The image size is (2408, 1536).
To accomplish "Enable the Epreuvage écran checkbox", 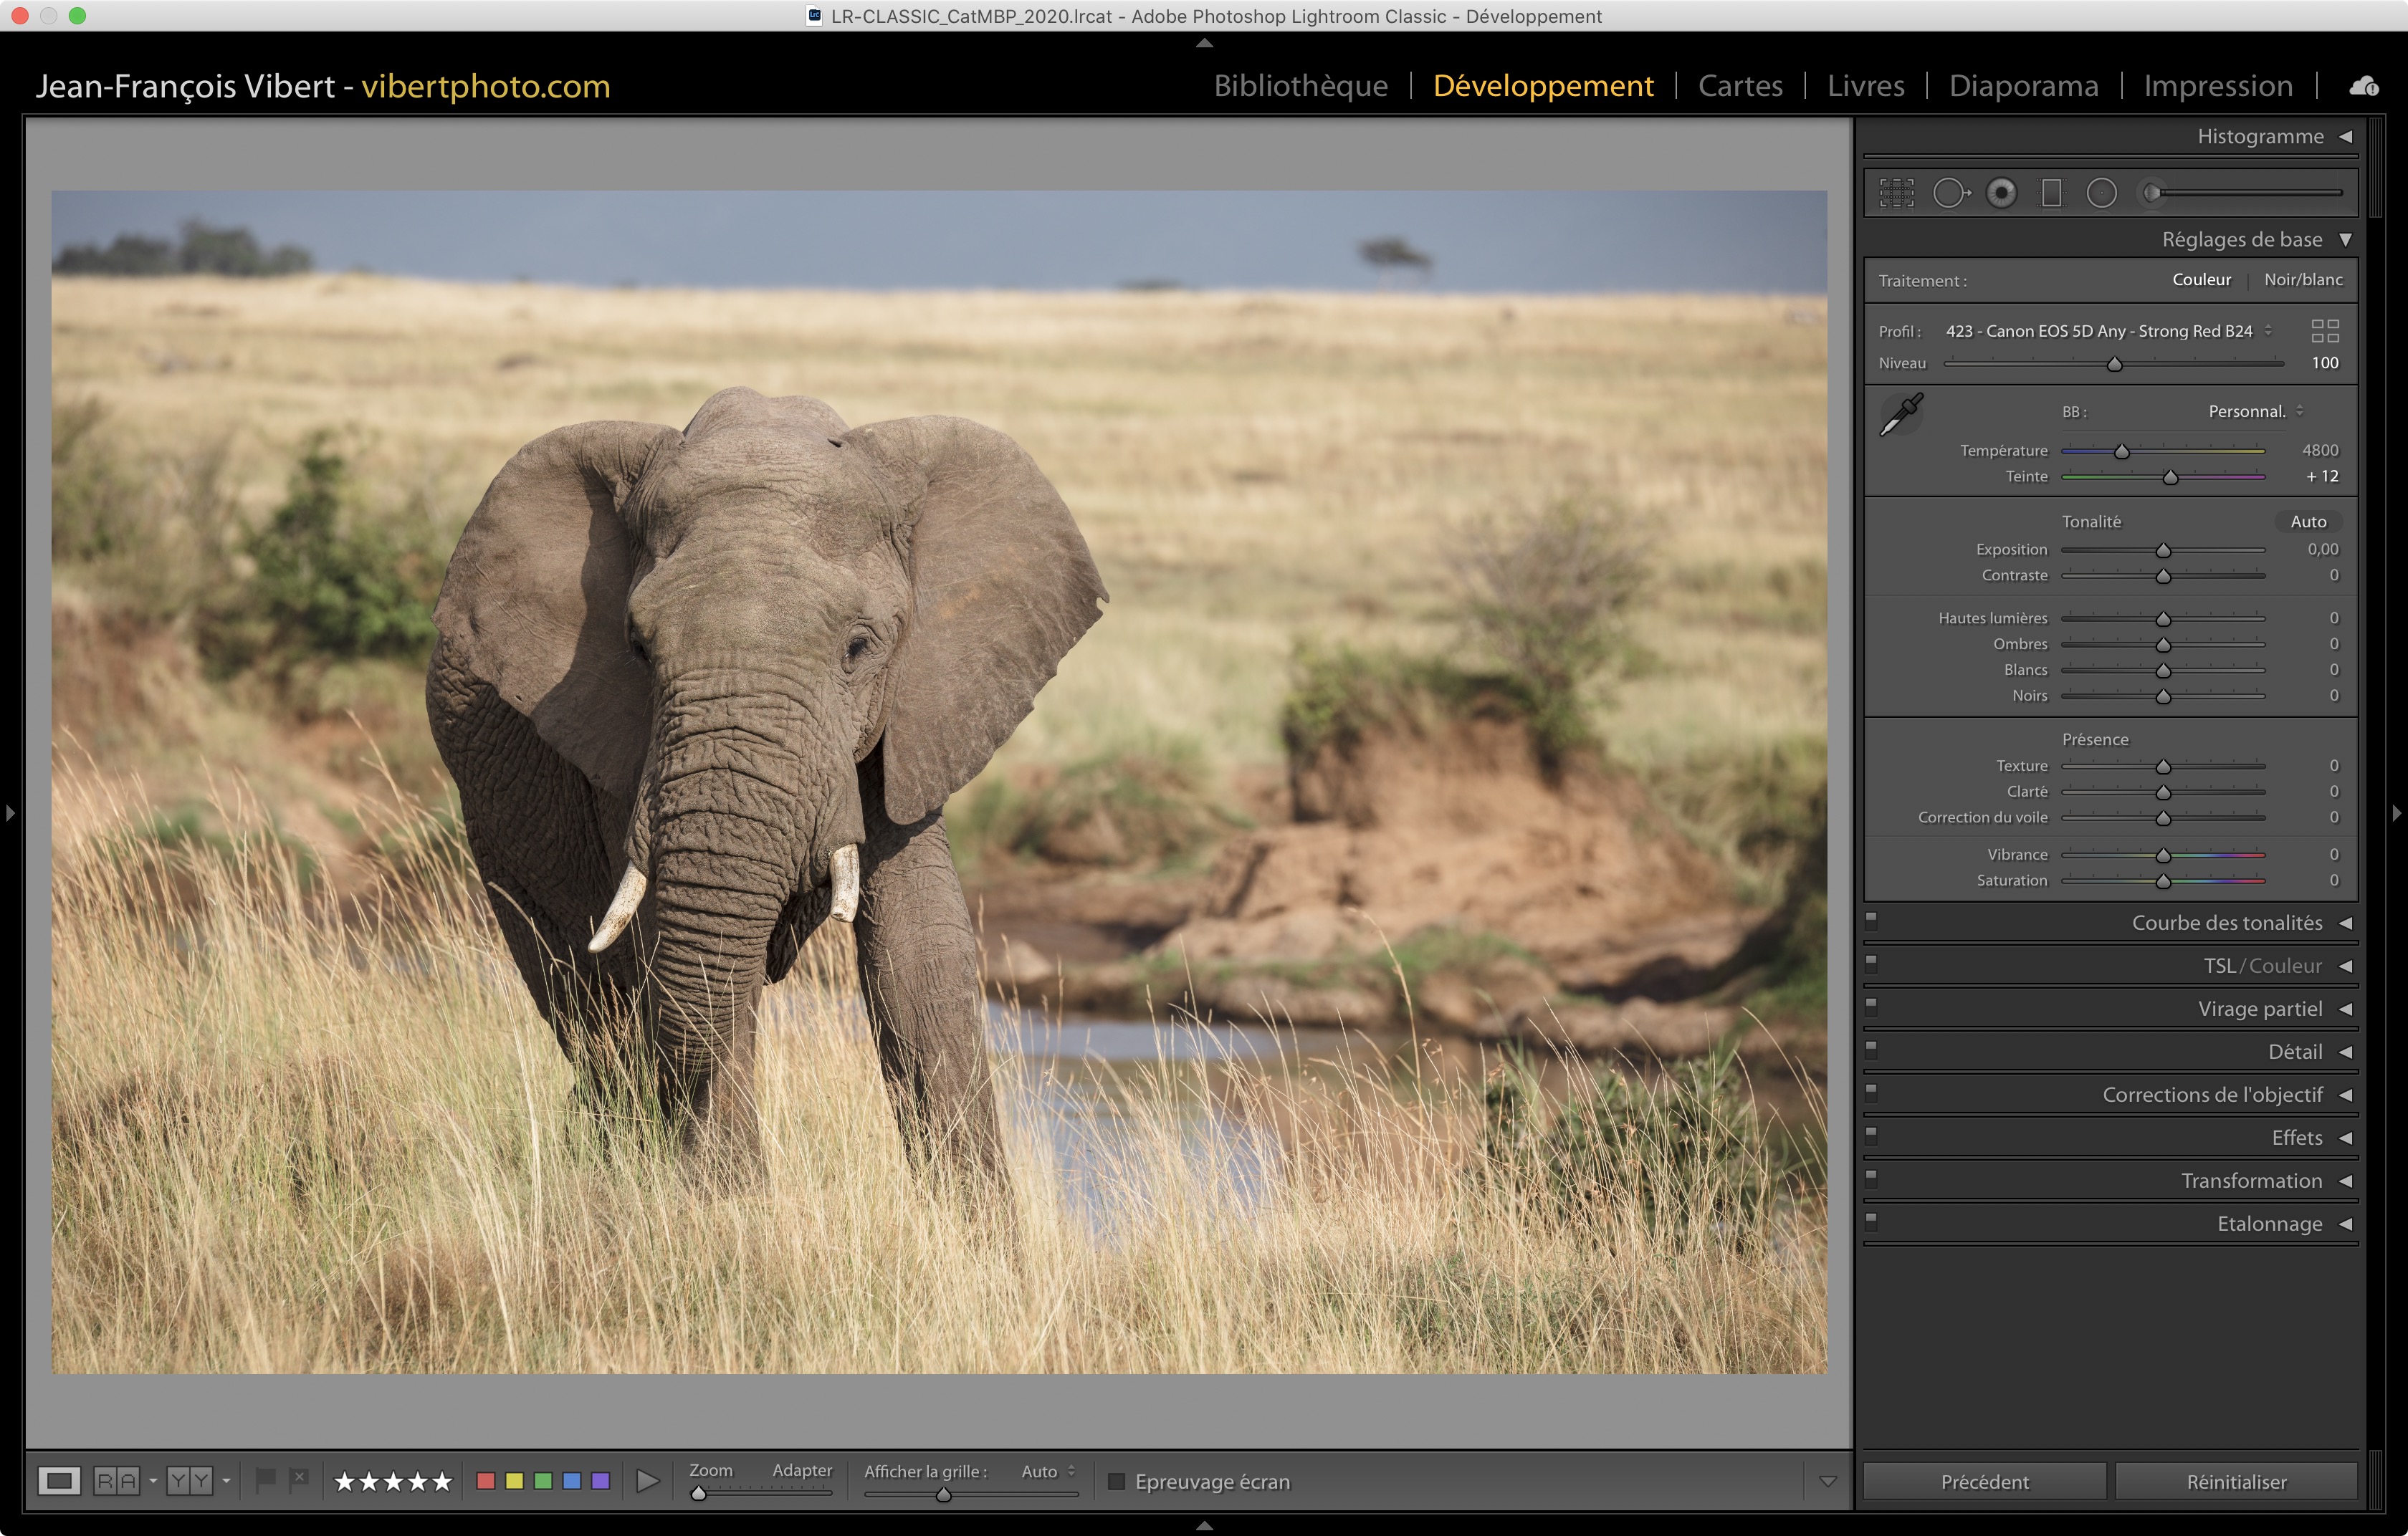I will (1117, 1481).
